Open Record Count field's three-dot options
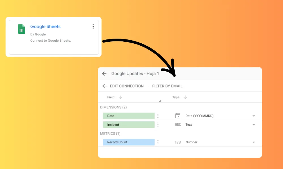This screenshot has height=169, width=283. click(158, 142)
